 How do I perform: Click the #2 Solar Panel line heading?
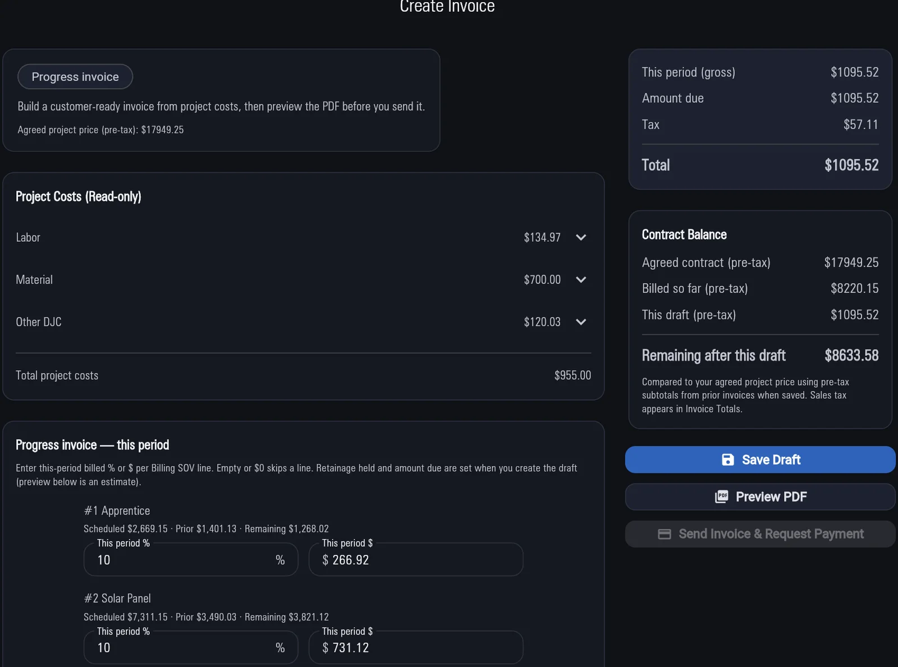click(x=117, y=598)
